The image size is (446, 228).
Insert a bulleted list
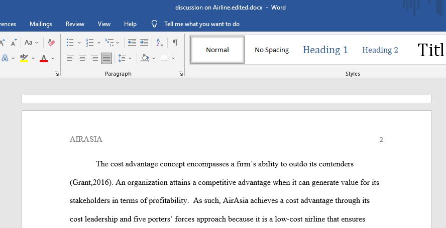click(x=70, y=43)
